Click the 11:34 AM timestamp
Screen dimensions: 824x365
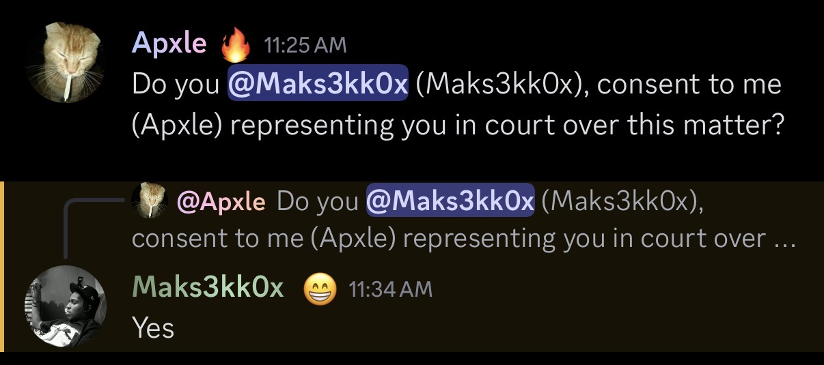click(x=391, y=290)
